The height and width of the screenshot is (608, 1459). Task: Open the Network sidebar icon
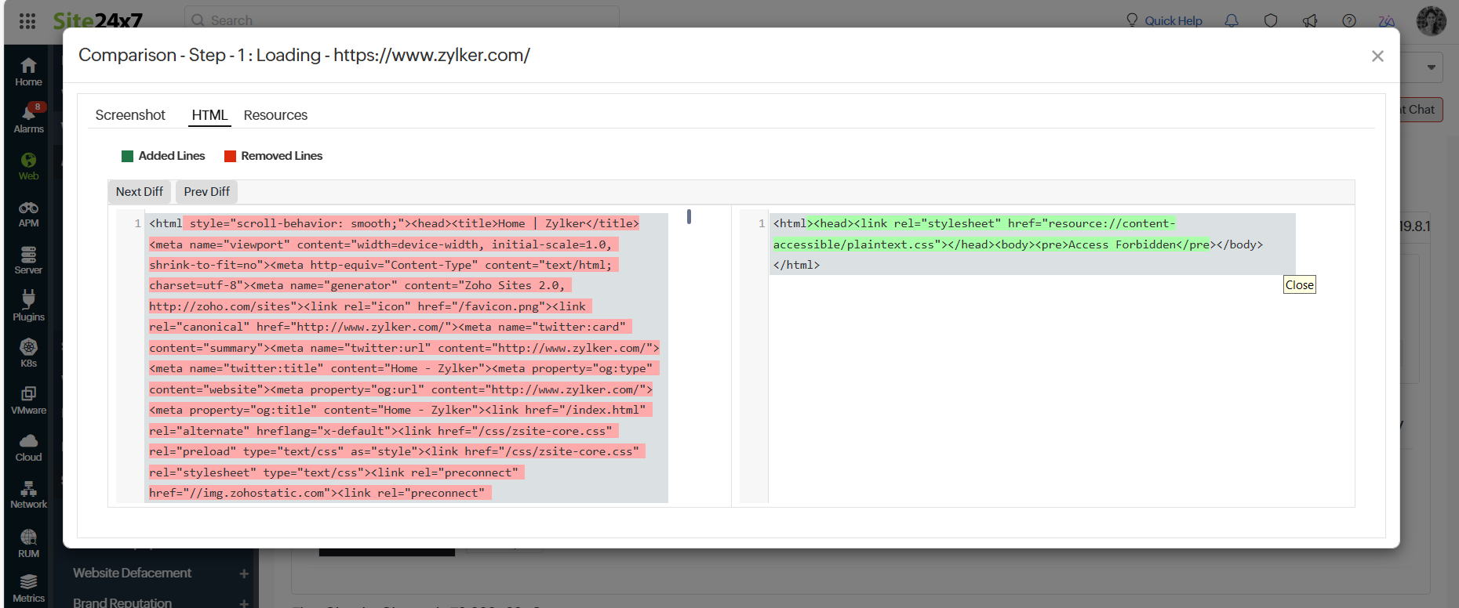click(28, 494)
